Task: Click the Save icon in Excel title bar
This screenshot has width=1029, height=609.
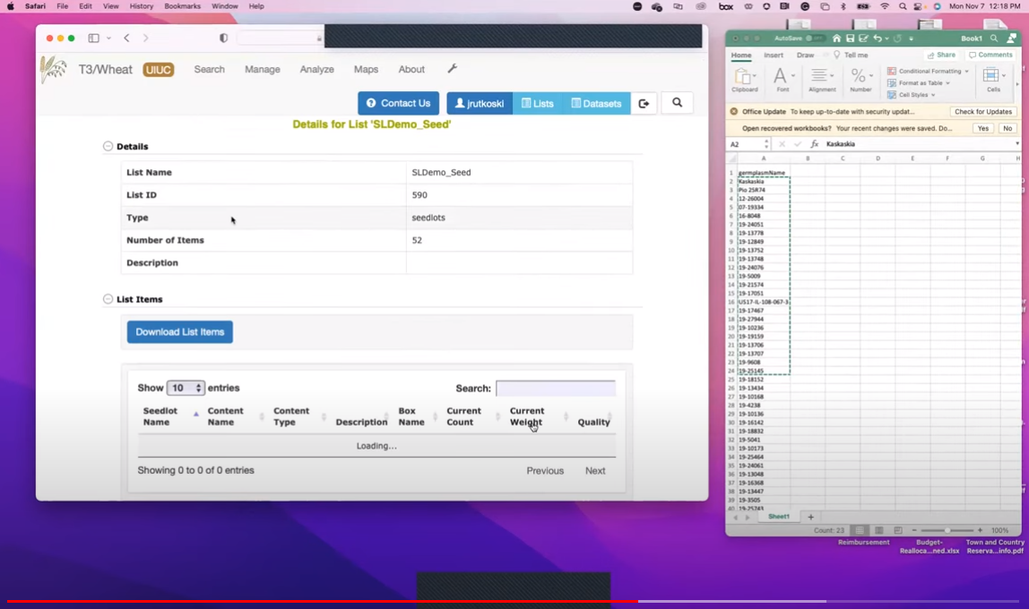Action: click(850, 39)
